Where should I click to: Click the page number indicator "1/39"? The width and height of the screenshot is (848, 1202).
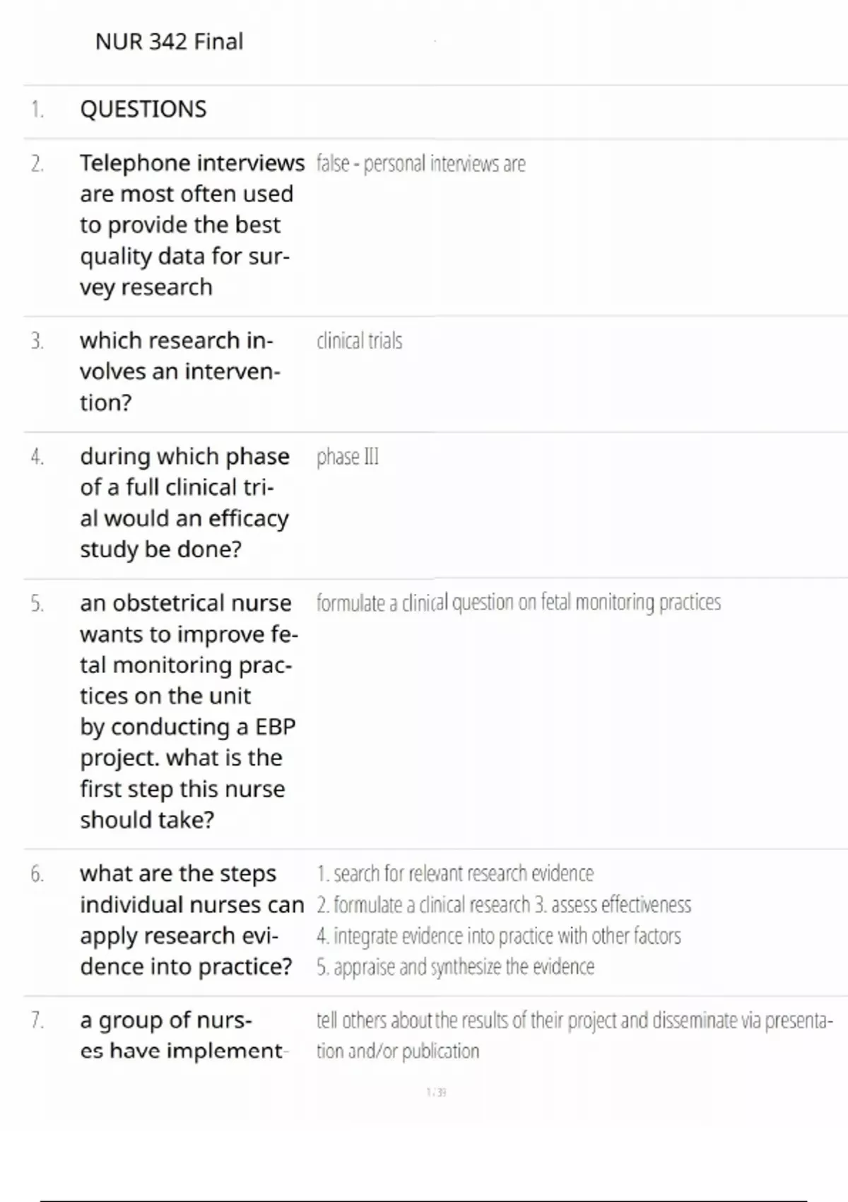pos(436,1092)
